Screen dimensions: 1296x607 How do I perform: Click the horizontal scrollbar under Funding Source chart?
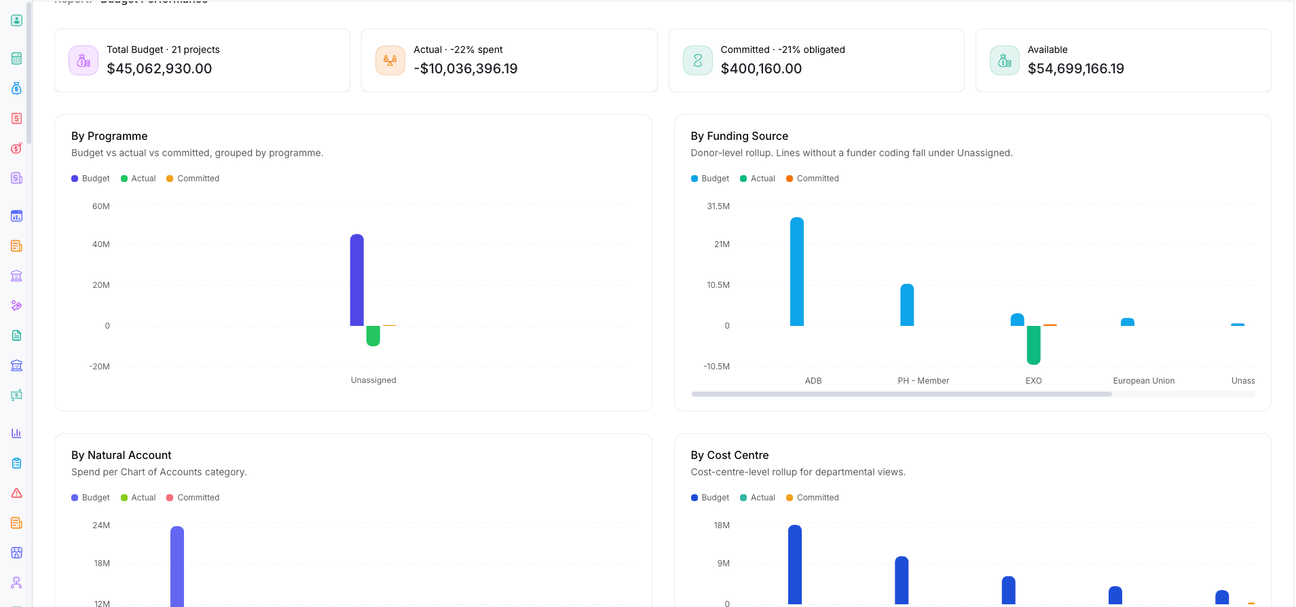902,394
